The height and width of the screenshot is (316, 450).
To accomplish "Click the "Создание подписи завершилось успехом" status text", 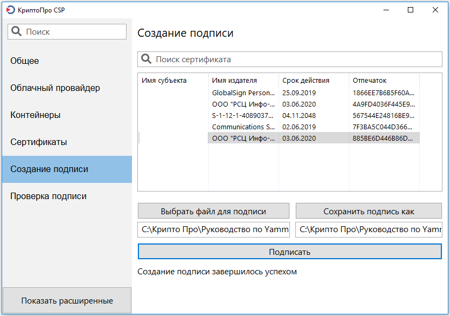I will click(217, 272).
